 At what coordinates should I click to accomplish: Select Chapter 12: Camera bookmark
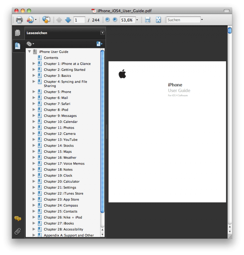click(x=60, y=134)
